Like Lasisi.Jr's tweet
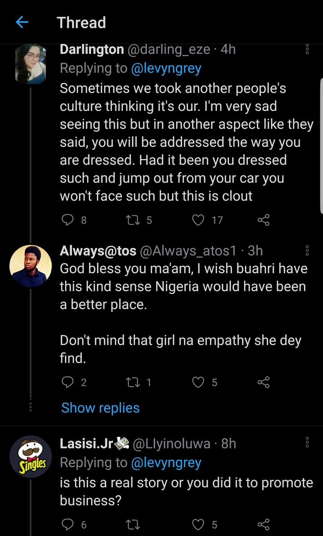This screenshot has height=536, width=323. click(x=198, y=524)
